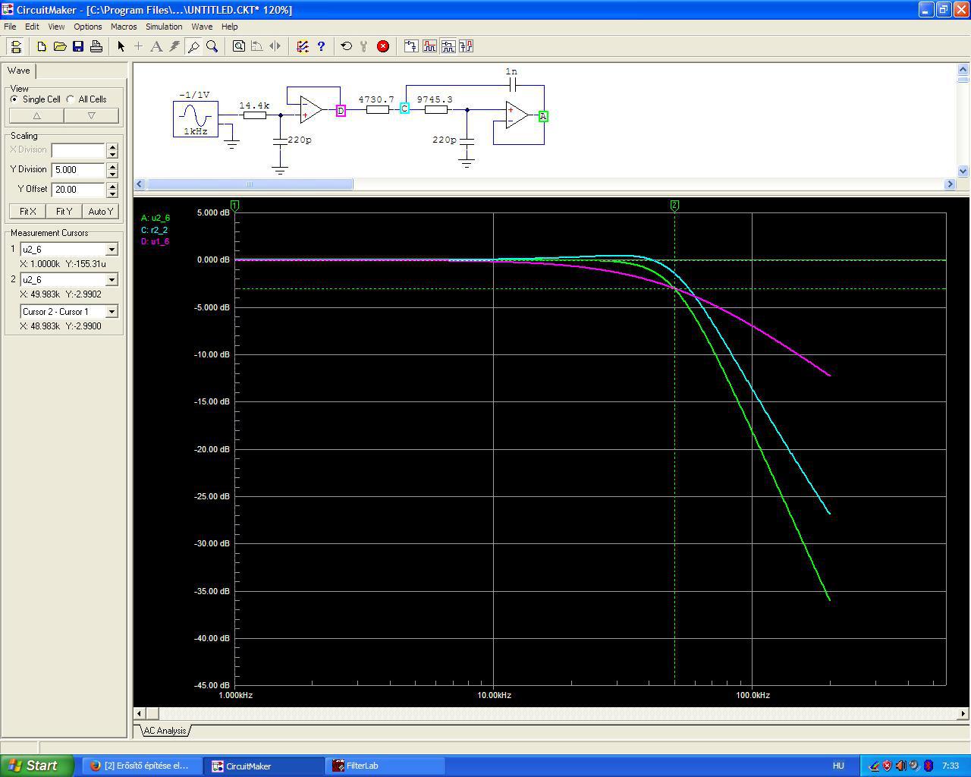971x777 pixels.
Task: Select the Wire crosshair tool
Action: tap(138, 46)
